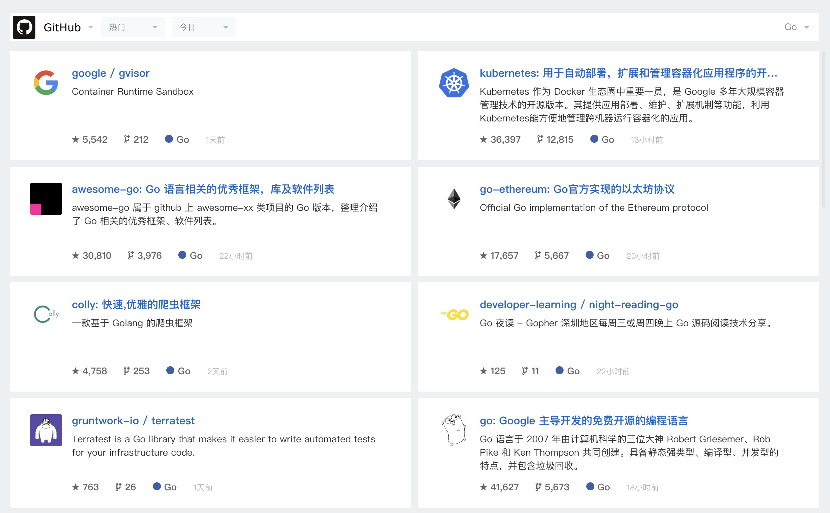Open the go-ethereum repository title link

(x=577, y=189)
